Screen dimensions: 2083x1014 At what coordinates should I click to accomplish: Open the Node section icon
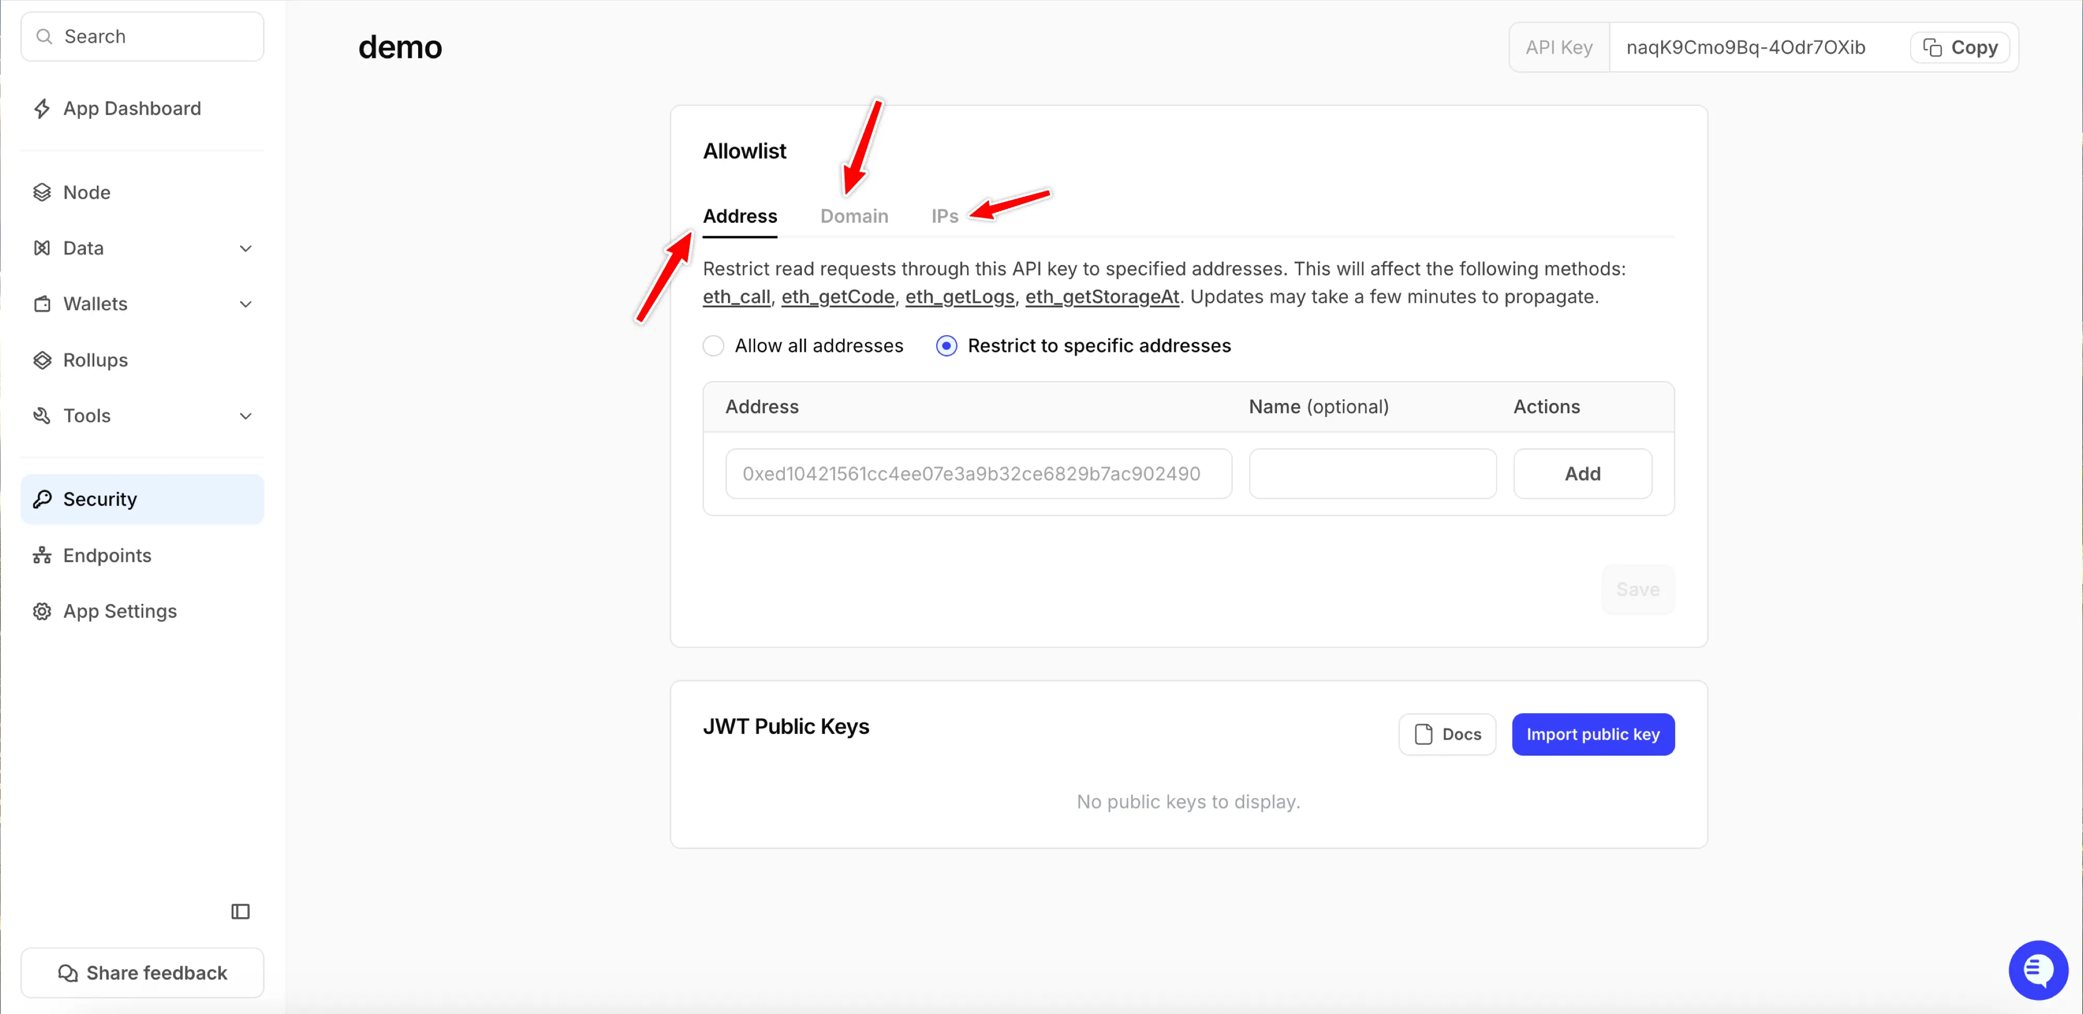tap(42, 192)
